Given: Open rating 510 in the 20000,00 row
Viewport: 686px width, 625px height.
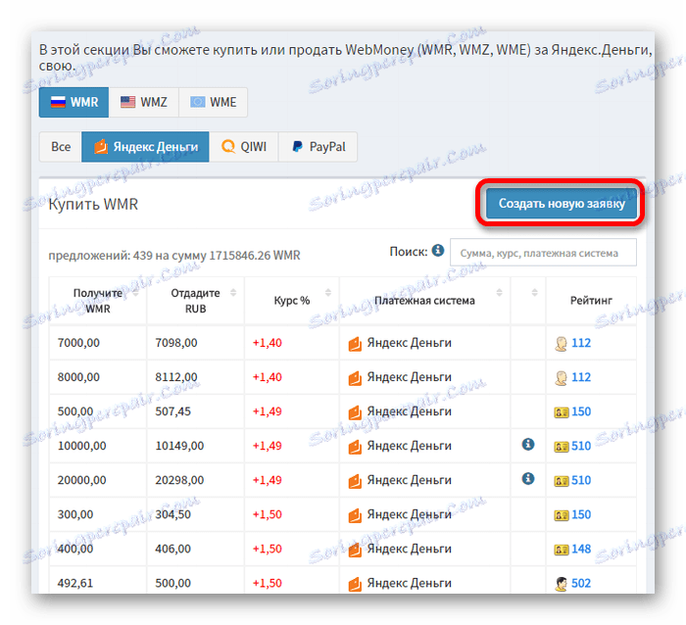Looking at the screenshot, I should click(x=581, y=480).
